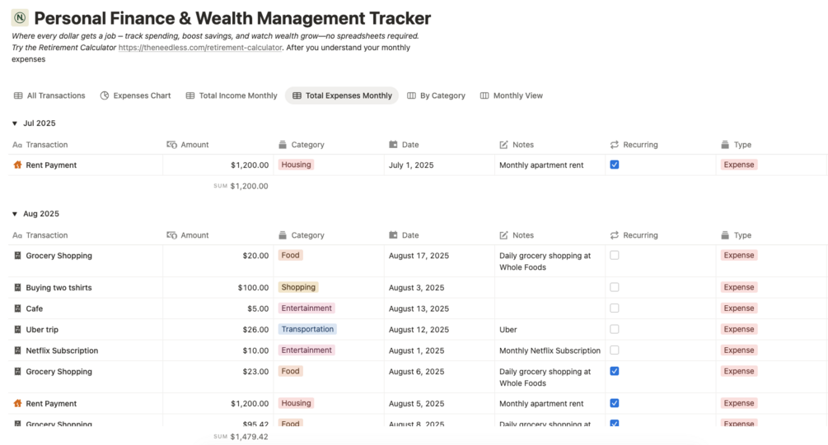Viewport: 828px width, 445px height.
Task: Click the receipt icon beside Uber trip
Action: 17,330
